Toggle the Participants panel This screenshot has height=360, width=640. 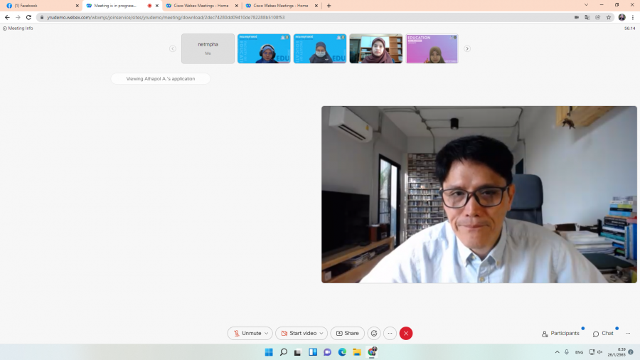[560, 333]
